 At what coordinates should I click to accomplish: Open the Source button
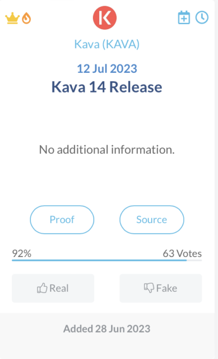click(x=152, y=219)
